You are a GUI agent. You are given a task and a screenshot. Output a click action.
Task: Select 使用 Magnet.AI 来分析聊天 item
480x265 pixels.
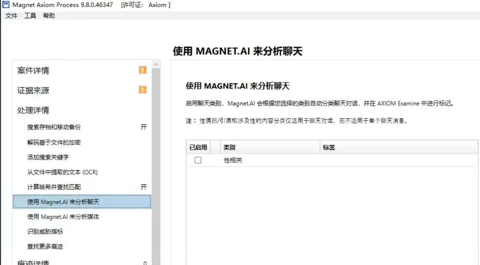tap(82, 202)
